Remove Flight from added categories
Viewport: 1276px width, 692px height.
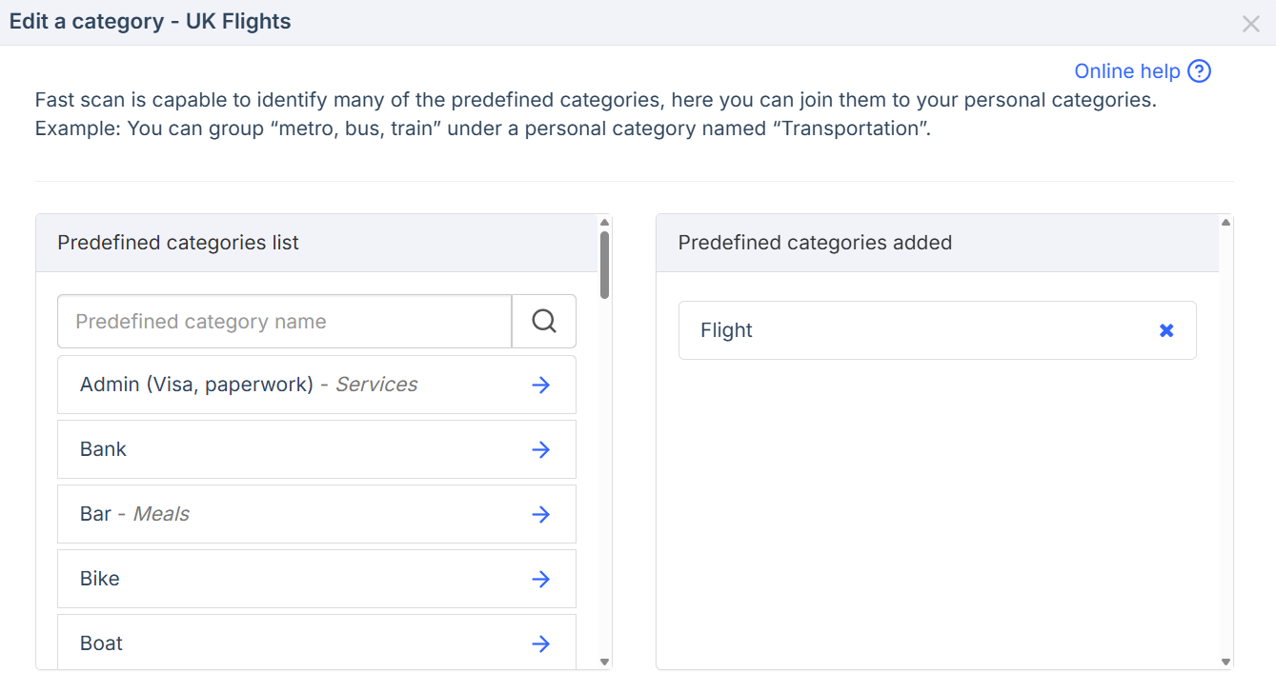tap(1166, 330)
